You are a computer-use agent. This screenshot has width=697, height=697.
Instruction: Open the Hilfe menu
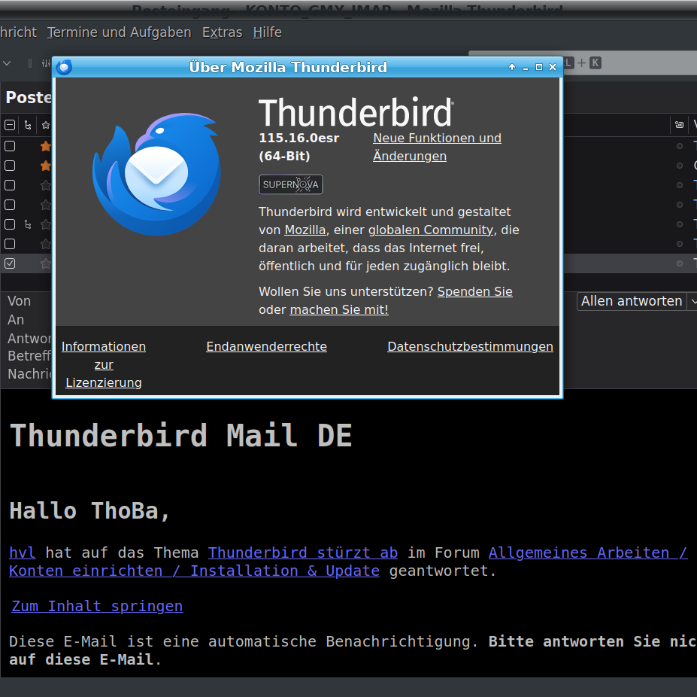(x=267, y=32)
